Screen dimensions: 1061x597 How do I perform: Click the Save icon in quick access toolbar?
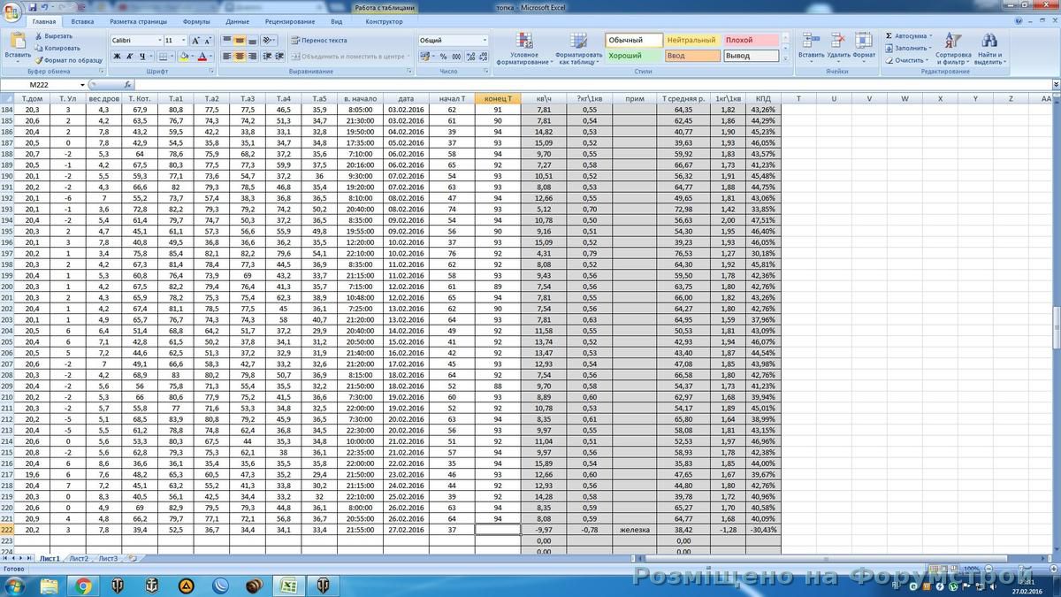click(33, 6)
